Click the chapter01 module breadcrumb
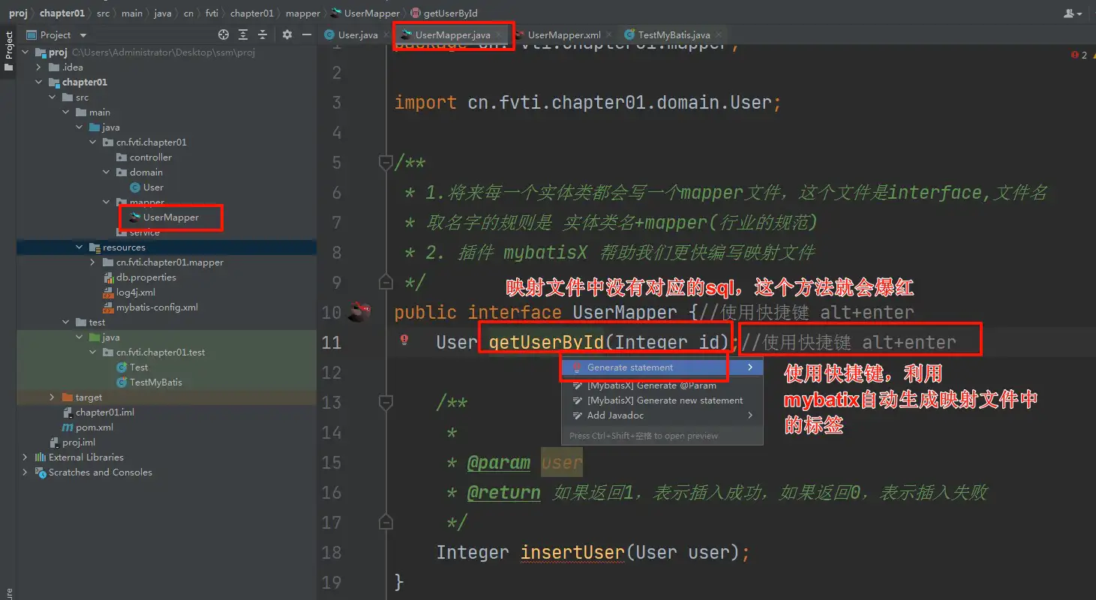The image size is (1096, 600). 62,13
